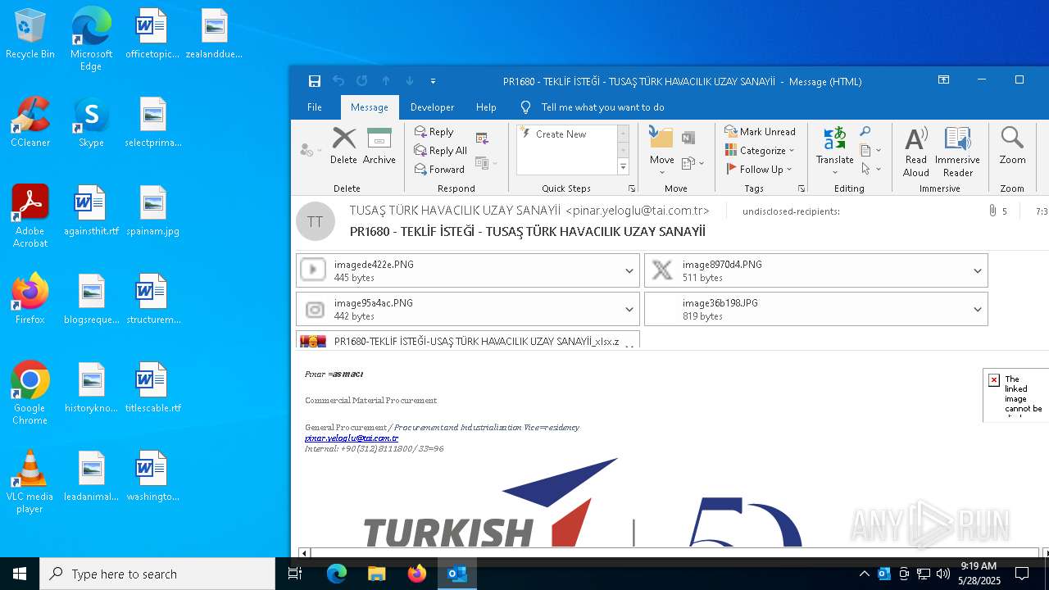The image size is (1049, 590).
Task: Click Tell me what you want to do
Action: [x=602, y=107]
